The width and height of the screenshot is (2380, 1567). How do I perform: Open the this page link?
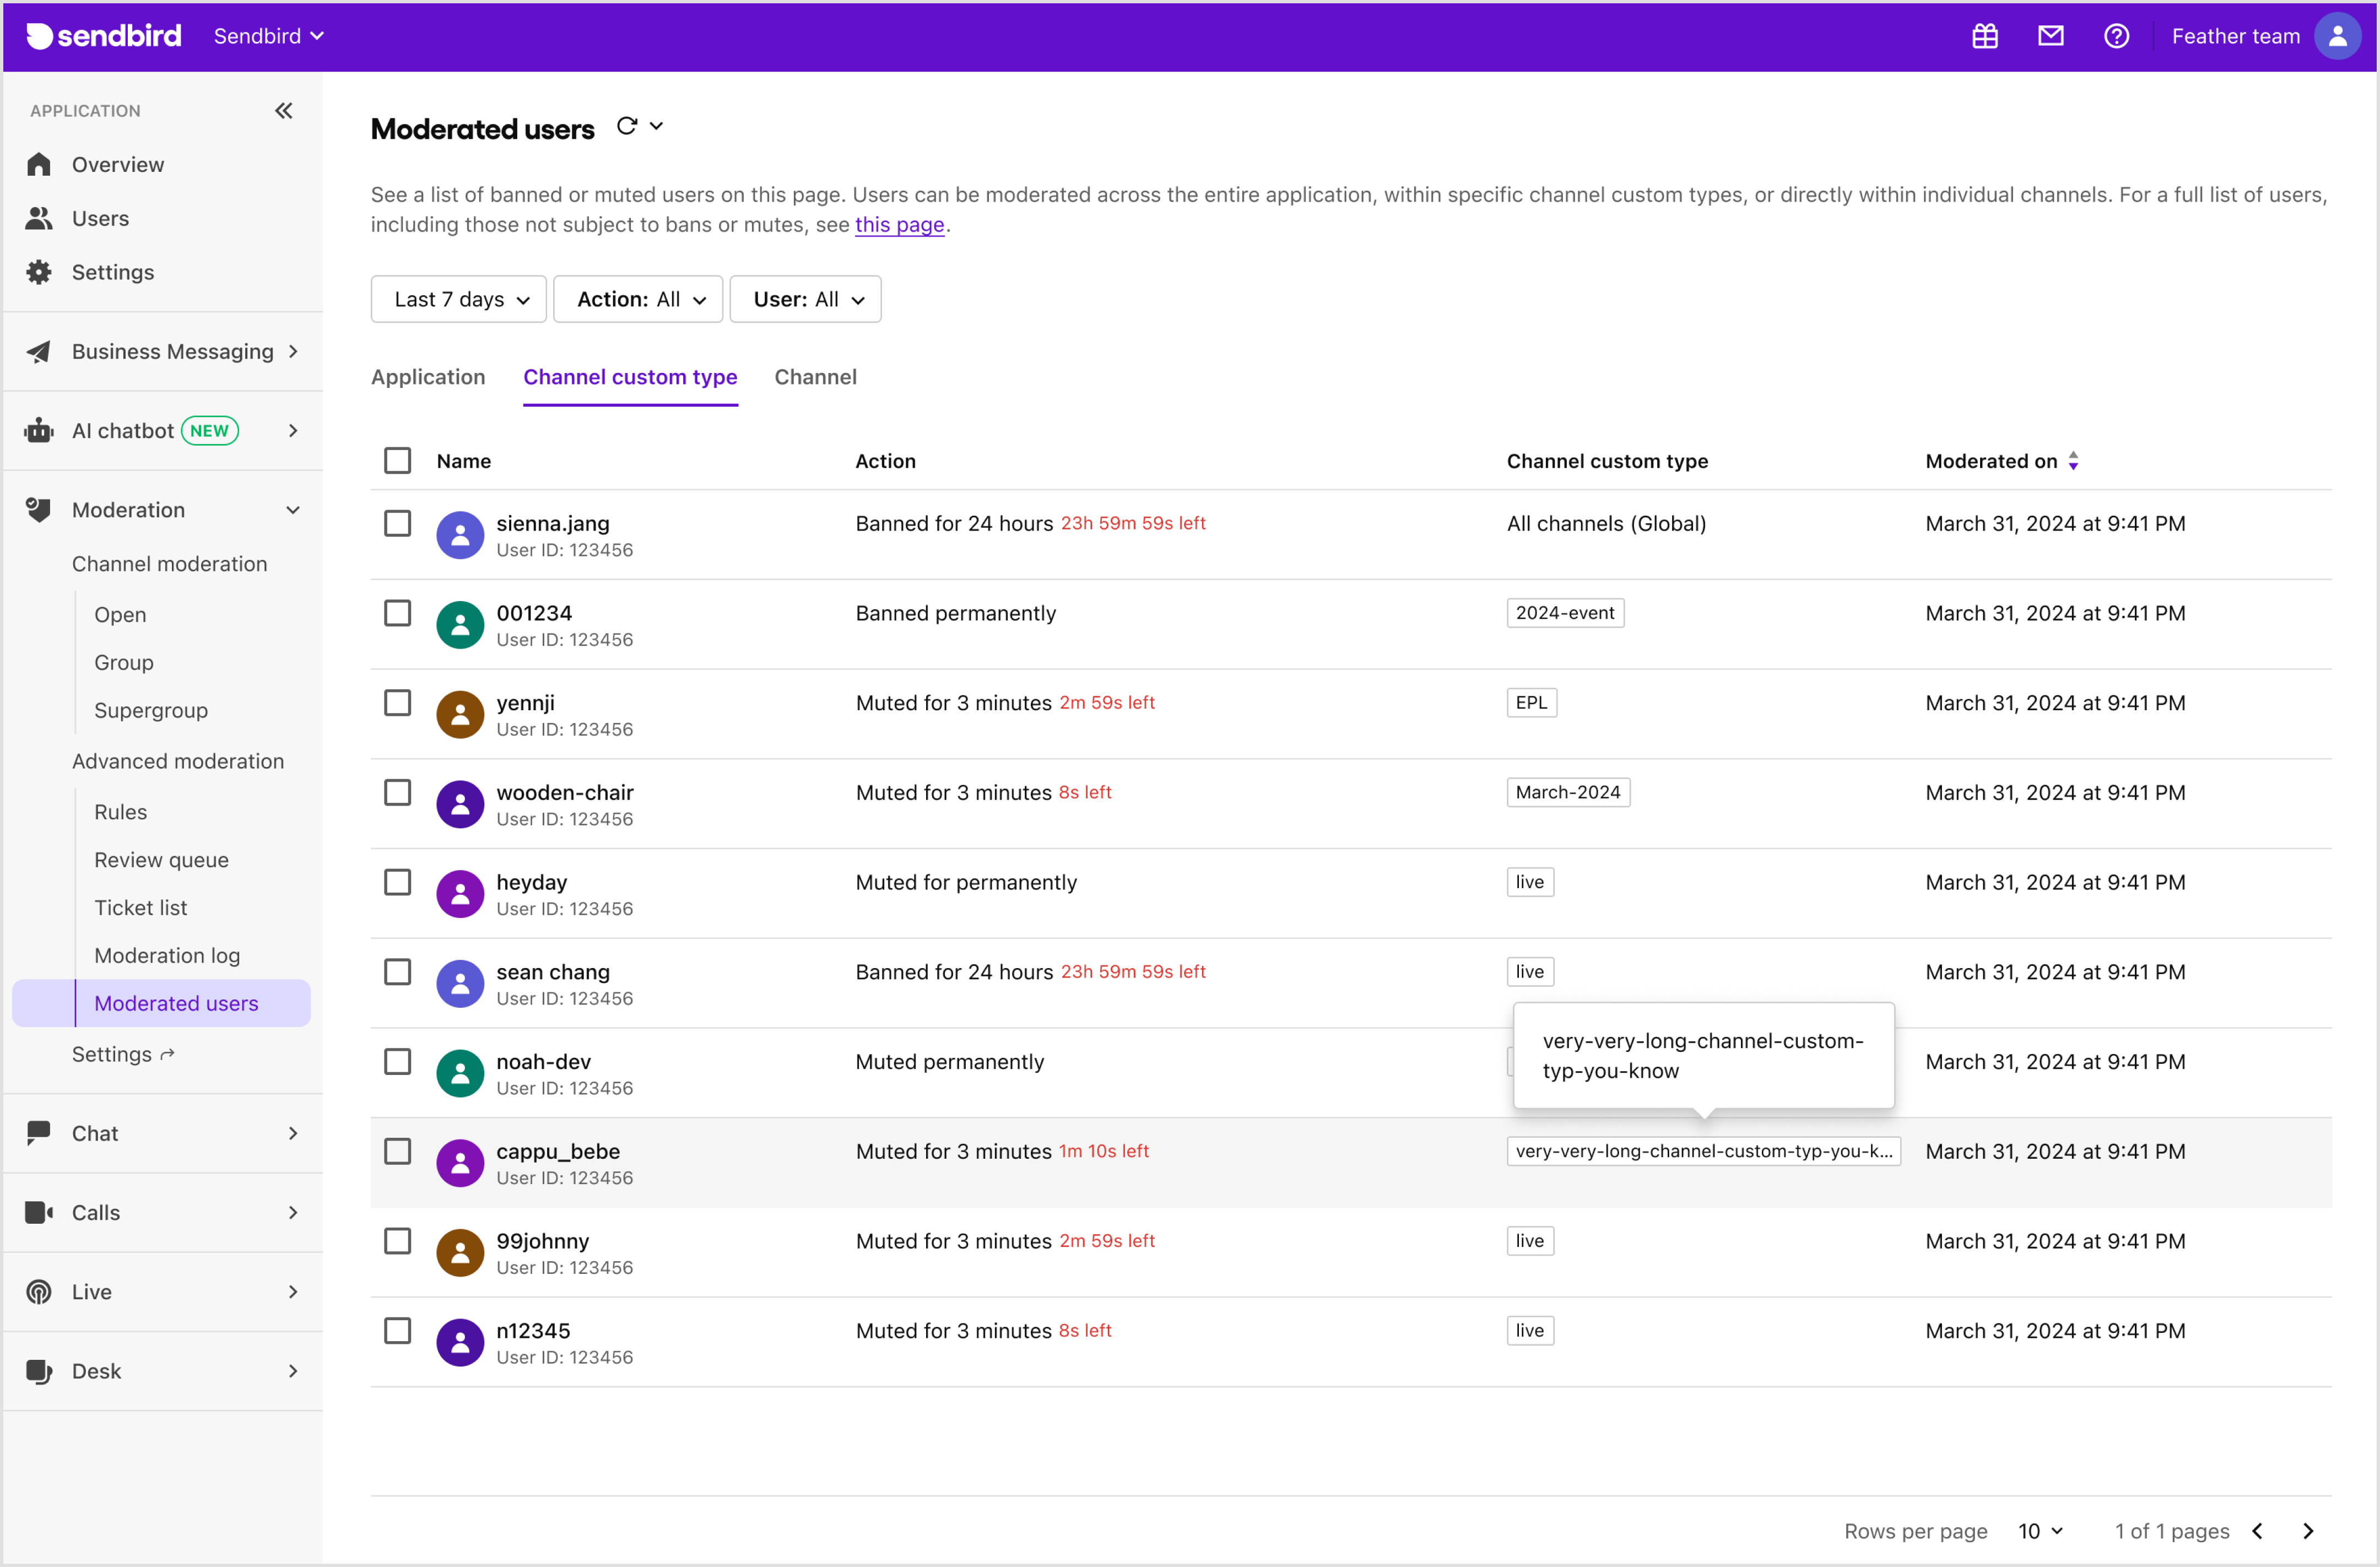pos(899,224)
